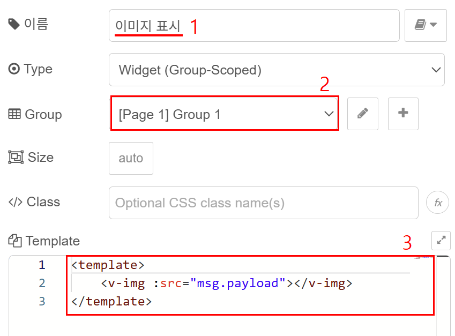The image size is (455, 336).
Task: Click line number 2 in the editor gutter
Action: (42, 283)
